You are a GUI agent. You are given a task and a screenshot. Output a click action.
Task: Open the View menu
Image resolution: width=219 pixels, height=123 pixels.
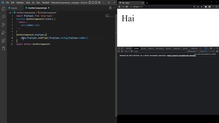tap(28, 2)
